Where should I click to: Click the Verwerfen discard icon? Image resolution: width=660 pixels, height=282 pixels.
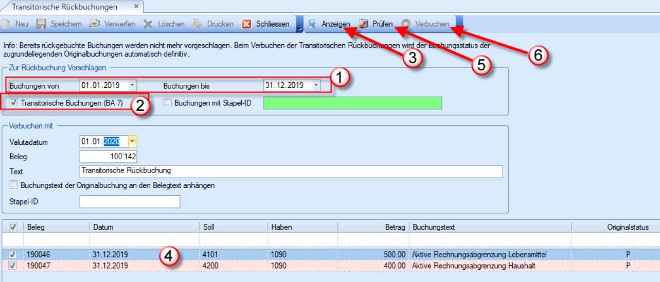(x=95, y=24)
